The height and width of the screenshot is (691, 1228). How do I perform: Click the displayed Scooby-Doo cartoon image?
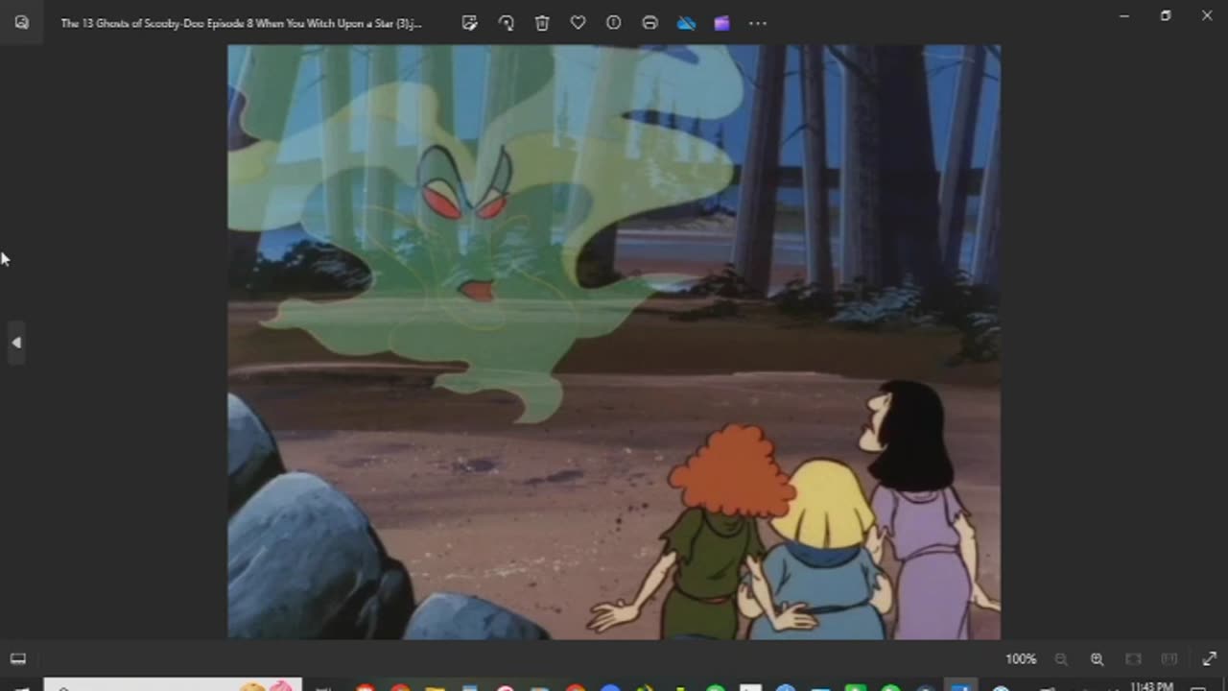614,342
